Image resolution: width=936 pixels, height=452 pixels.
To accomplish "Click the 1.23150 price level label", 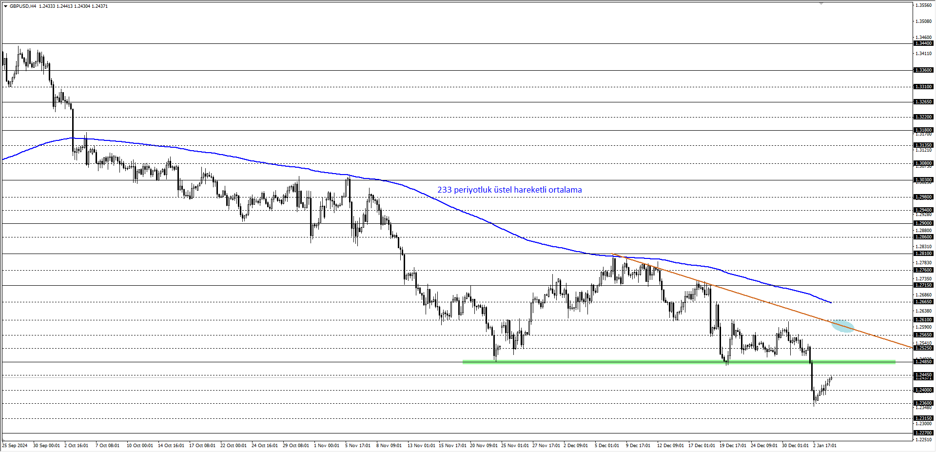I will click(923, 418).
